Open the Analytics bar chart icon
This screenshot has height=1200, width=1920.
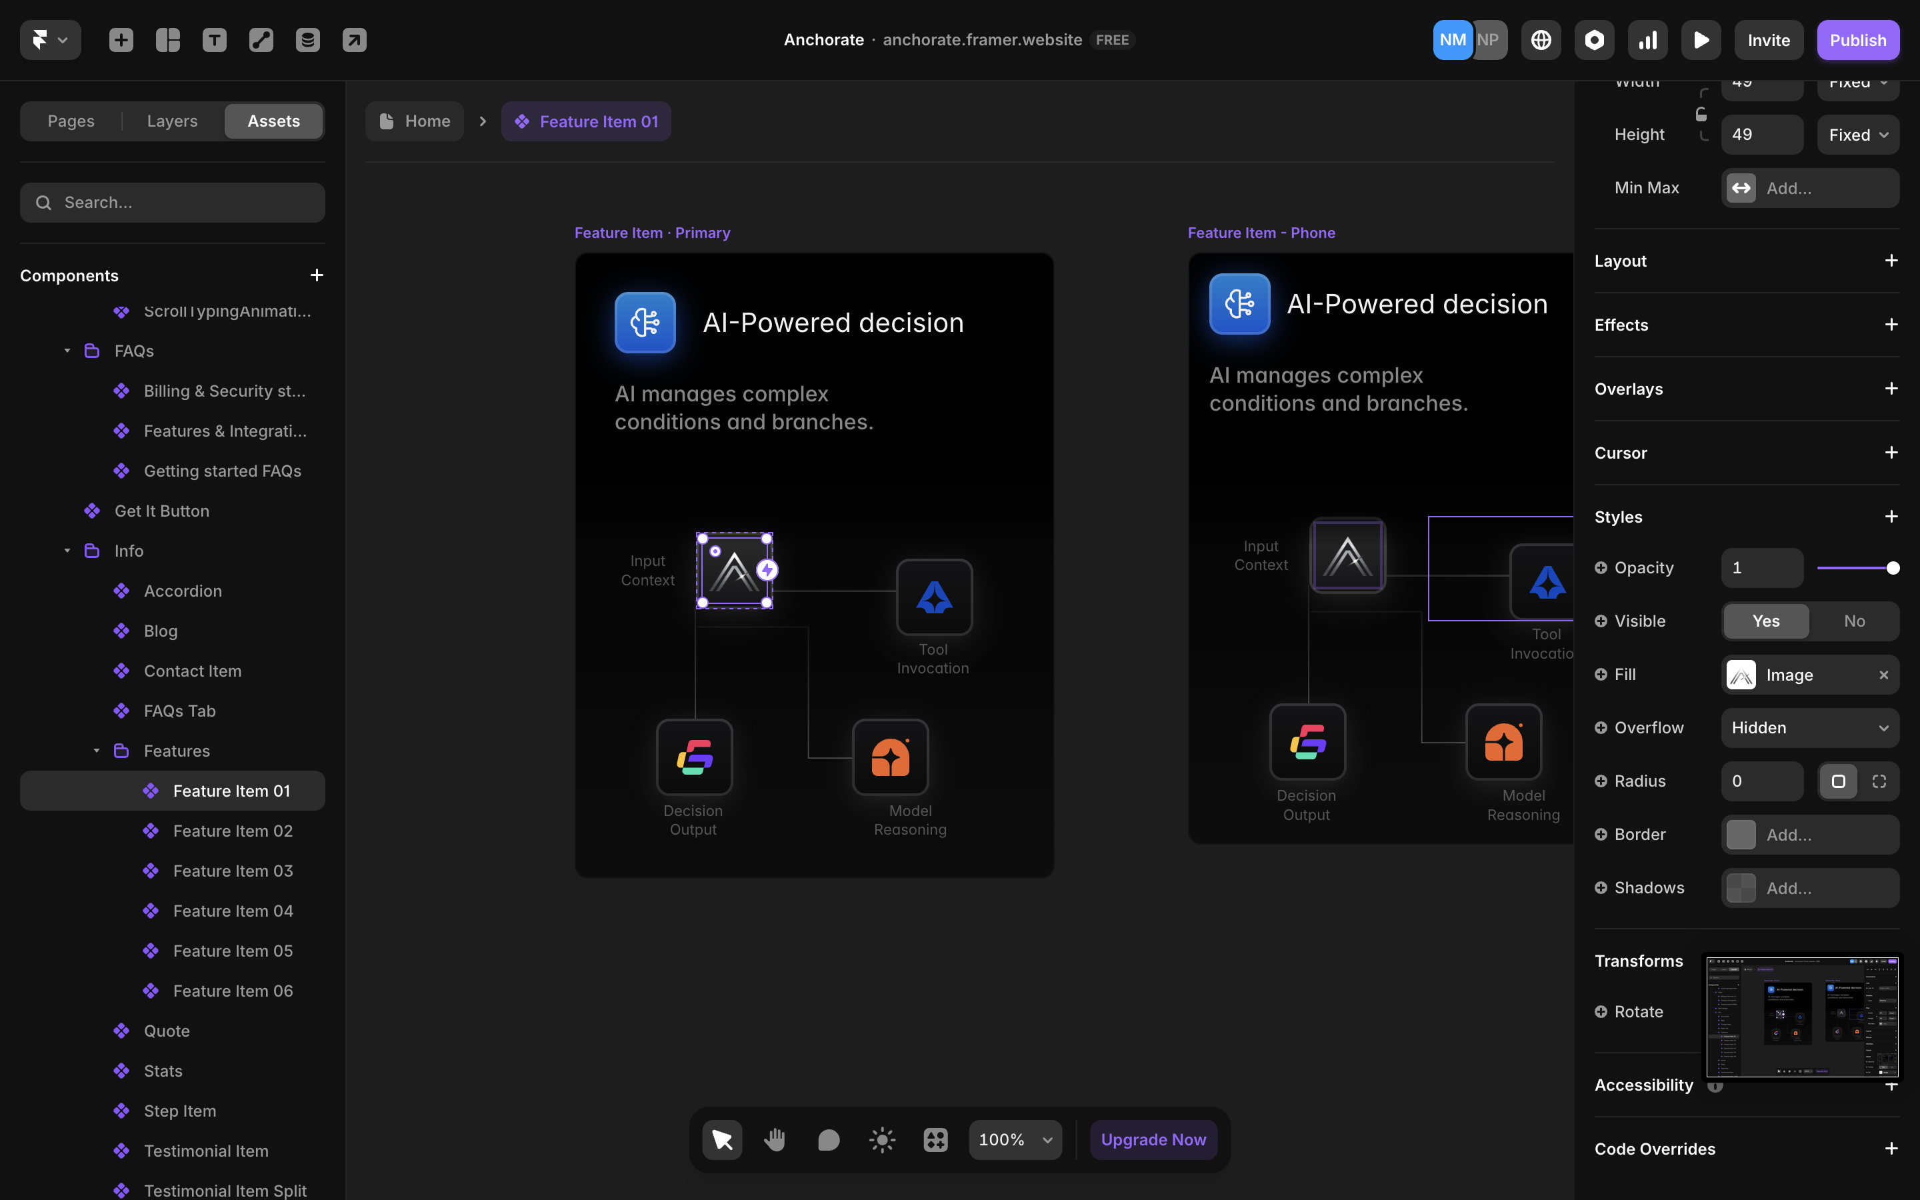pos(1648,40)
